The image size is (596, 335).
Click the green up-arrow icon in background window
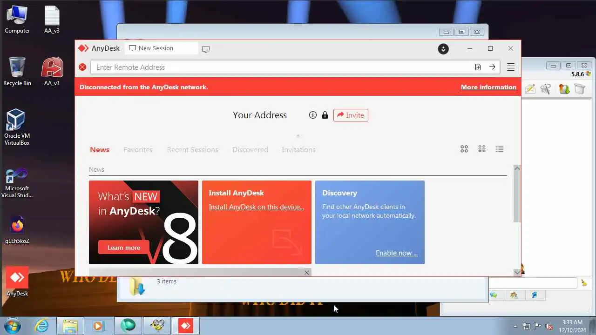564,88
